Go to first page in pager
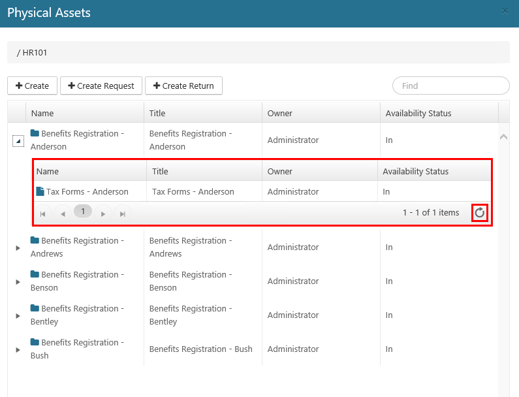Screen dimensions: 519x397 coord(43,214)
